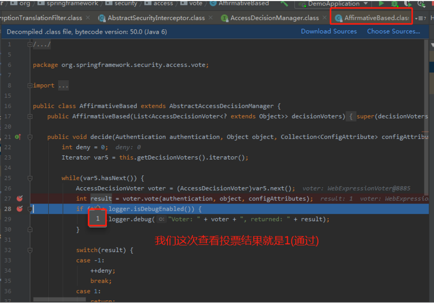The height and width of the screenshot is (303, 434).
Task: Expand the AffirmativeBased constructor fold at line 17
Action: (30, 117)
